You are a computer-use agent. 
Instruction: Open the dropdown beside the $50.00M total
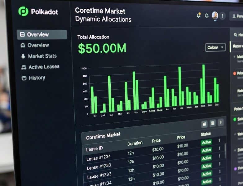coord(215,47)
